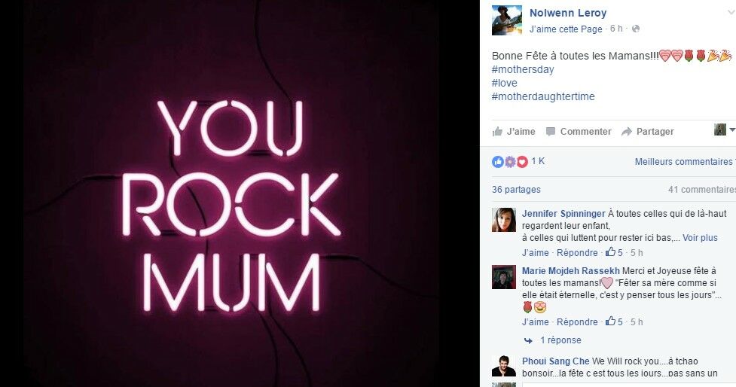736x387 pixels.
Task: Open the #mothersday hashtag
Action: 522,69
